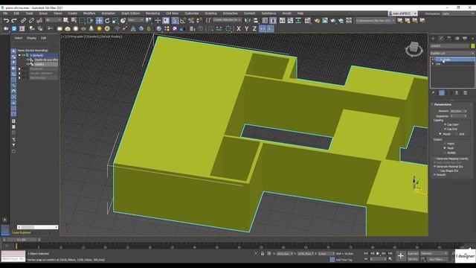Open the user account sign-in dropdown
This screenshot has width=476, height=268.
coord(403,13)
